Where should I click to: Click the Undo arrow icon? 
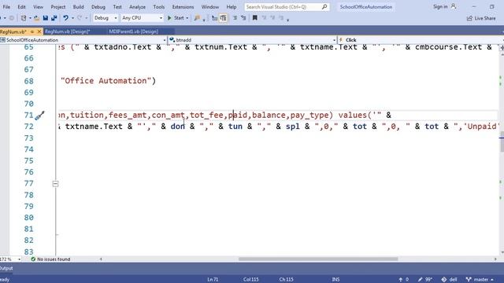click(65, 18)
